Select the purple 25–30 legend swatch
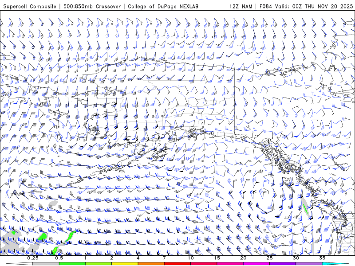The height and width of the screenshot is (266, 355). click(x=283, y=264)
